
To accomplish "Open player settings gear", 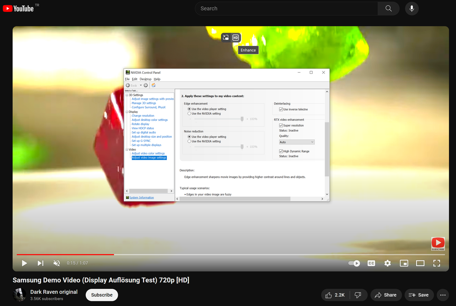I will [387, 263].
